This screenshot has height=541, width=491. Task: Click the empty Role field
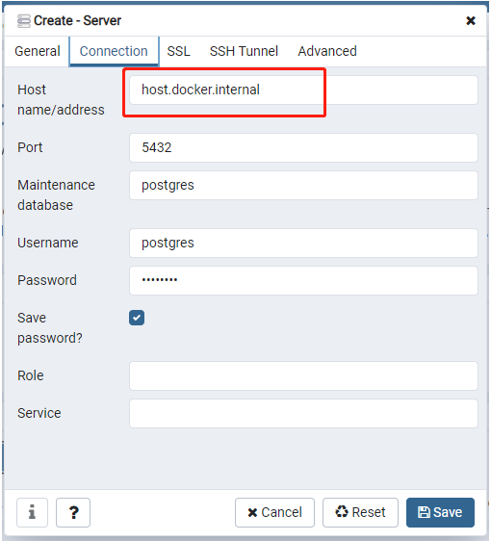pyautogui.click(x=303, y=375)
